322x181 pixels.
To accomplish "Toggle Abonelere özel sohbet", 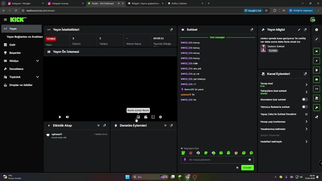I will click(305, 100).
